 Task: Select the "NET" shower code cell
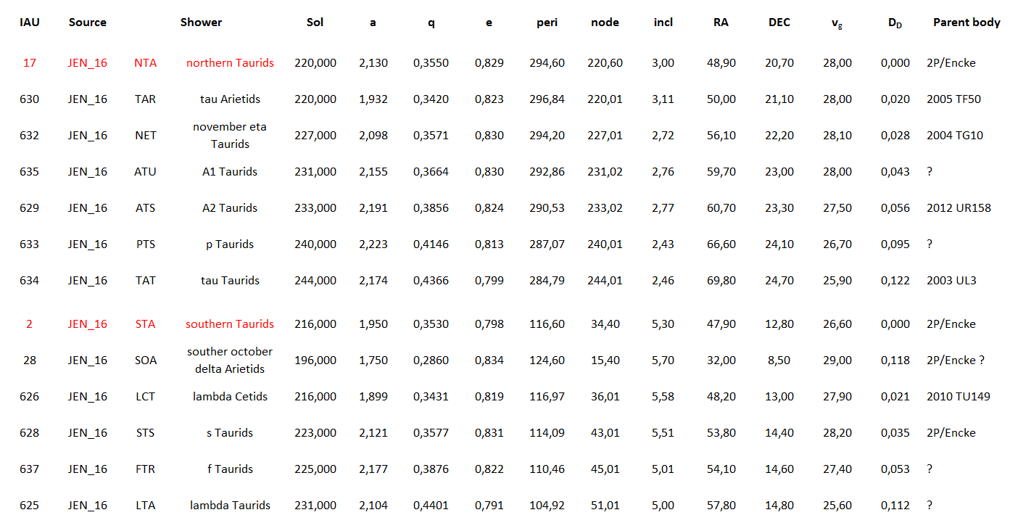click(145, 136)
